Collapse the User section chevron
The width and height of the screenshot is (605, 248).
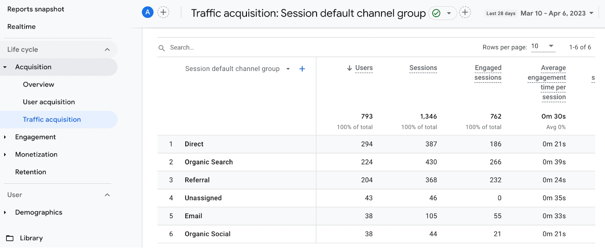coord(107,195)
